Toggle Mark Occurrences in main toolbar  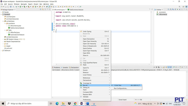49,7
